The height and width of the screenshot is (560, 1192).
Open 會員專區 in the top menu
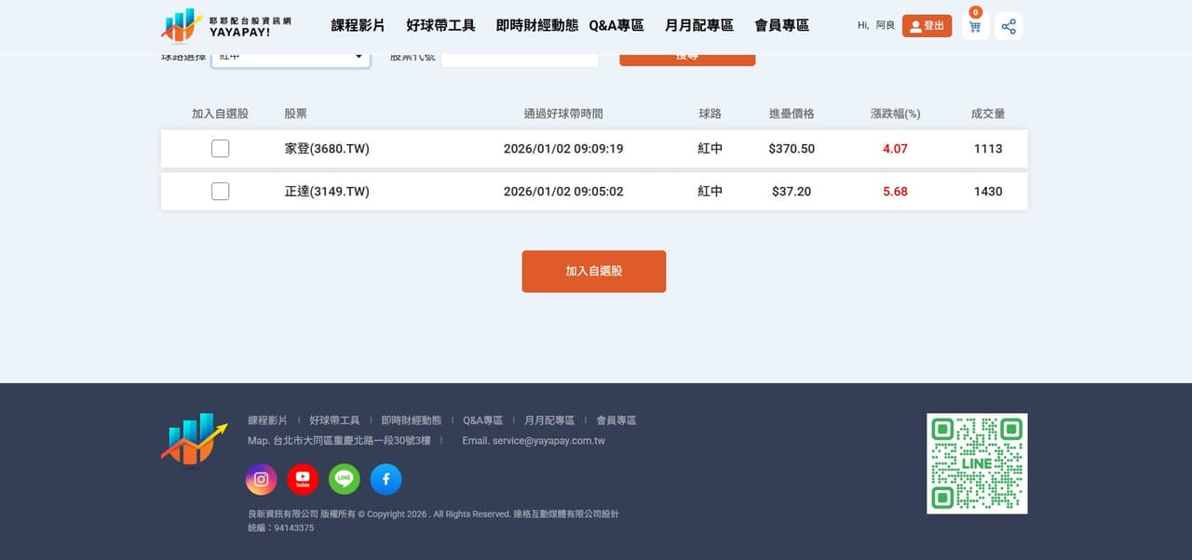781,25
